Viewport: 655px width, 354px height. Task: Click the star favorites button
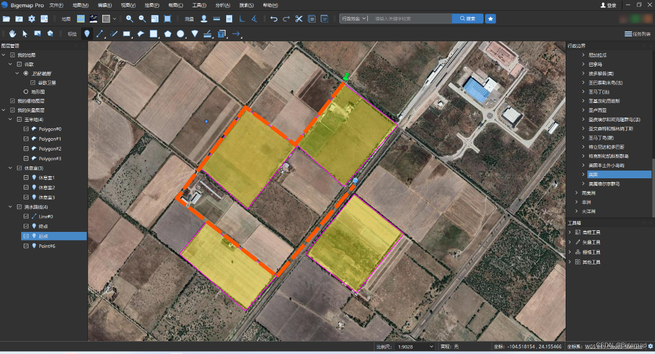(x=491, y=19)
